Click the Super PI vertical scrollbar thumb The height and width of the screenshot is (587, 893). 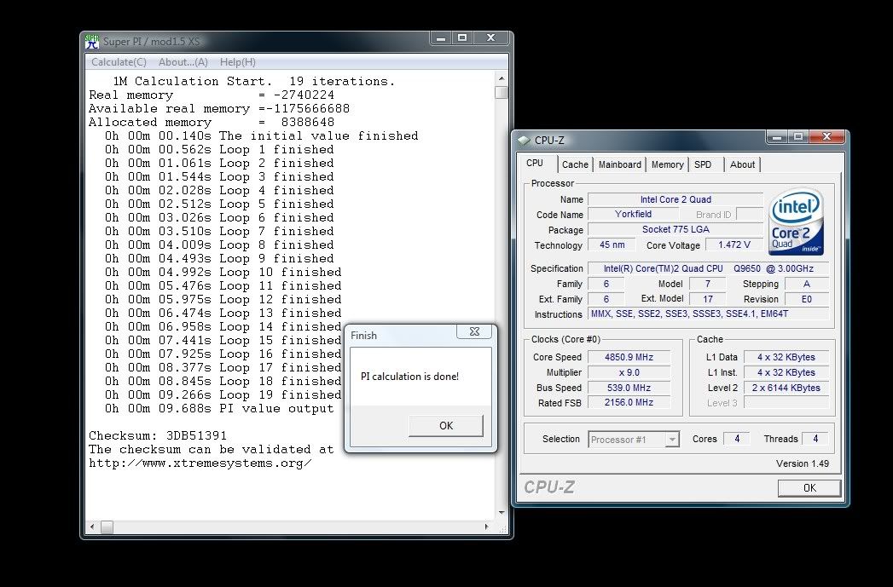click(502, 93)
